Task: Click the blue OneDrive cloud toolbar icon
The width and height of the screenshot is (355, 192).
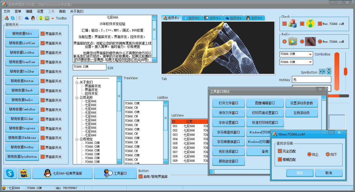Action: coord(27,18)
